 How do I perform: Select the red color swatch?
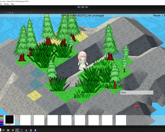coord(2,116)
